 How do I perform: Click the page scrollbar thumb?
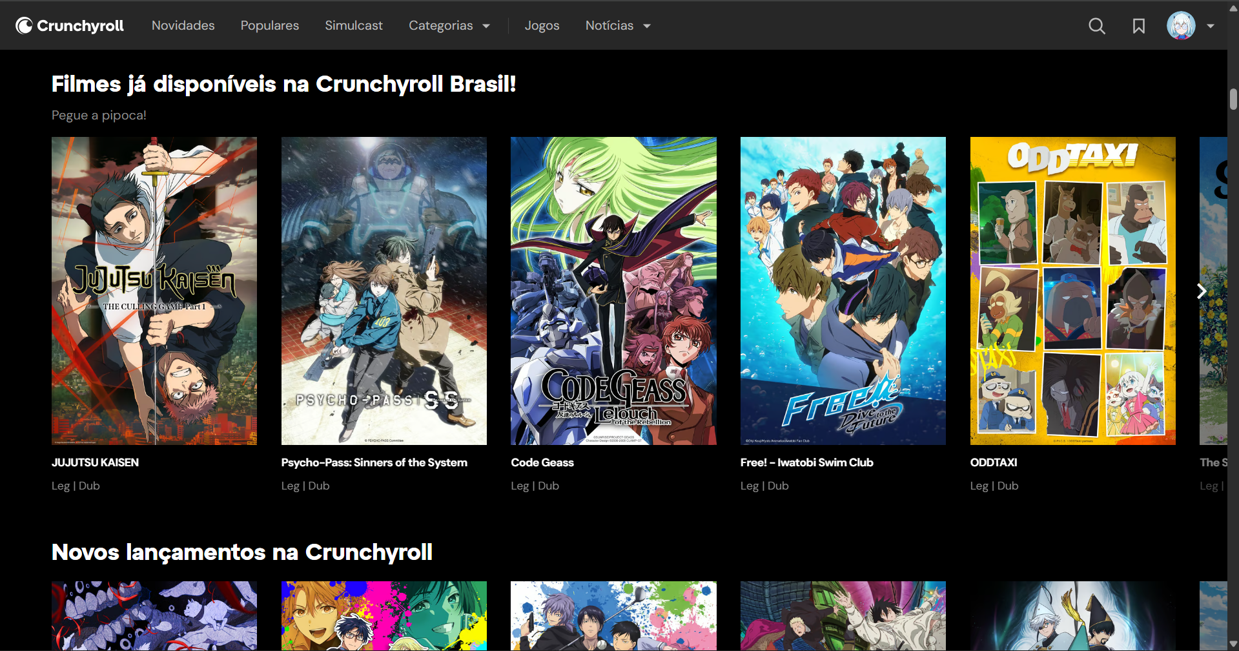coord(1233,100)
